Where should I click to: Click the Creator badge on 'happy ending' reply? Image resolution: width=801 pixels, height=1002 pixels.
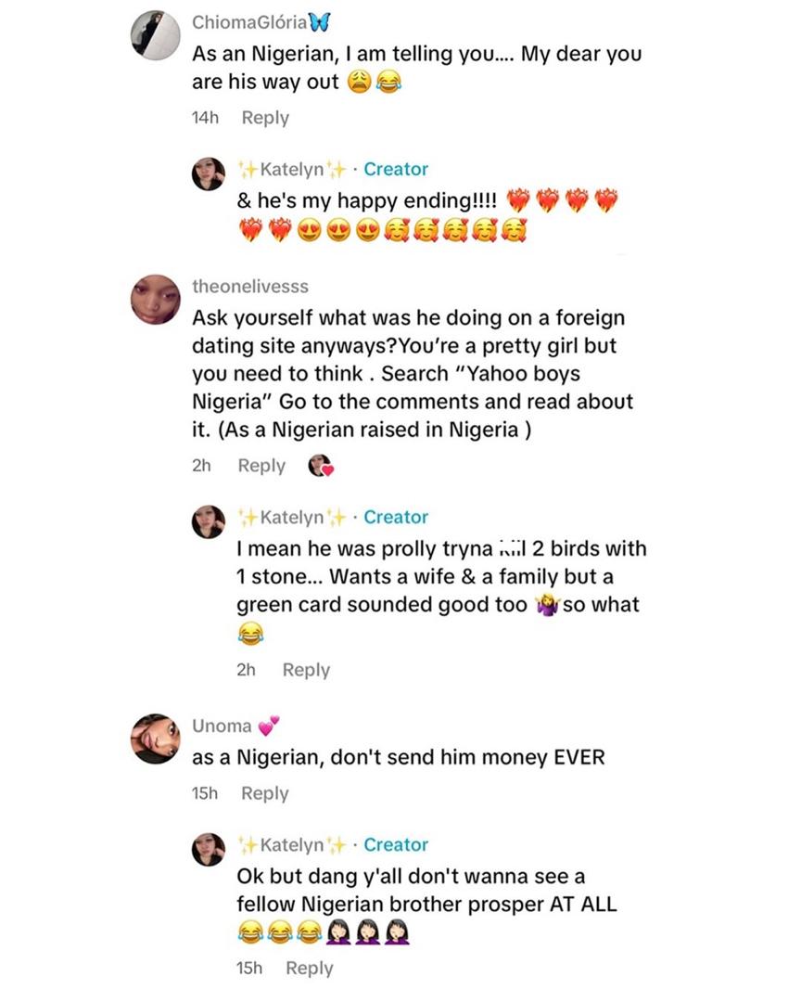(396, 169)
